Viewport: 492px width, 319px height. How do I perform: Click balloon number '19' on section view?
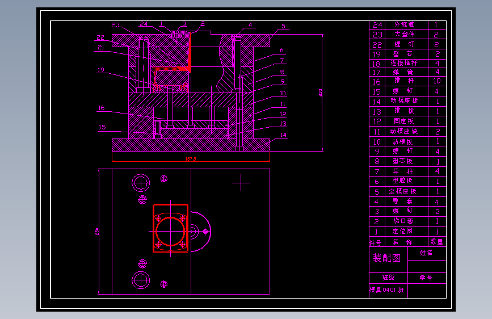click(100, 70)
